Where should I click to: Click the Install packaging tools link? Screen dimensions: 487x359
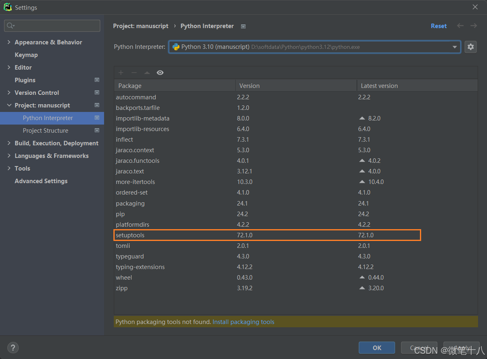pyautogui.click(x=243, y=322)
